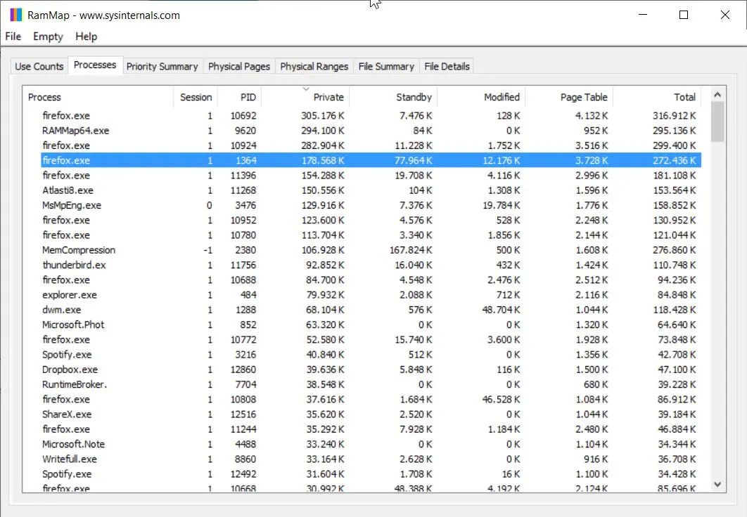Click the 48.704 K modified value for dwm.exe

pyautogui.click(x=501, y=310)
